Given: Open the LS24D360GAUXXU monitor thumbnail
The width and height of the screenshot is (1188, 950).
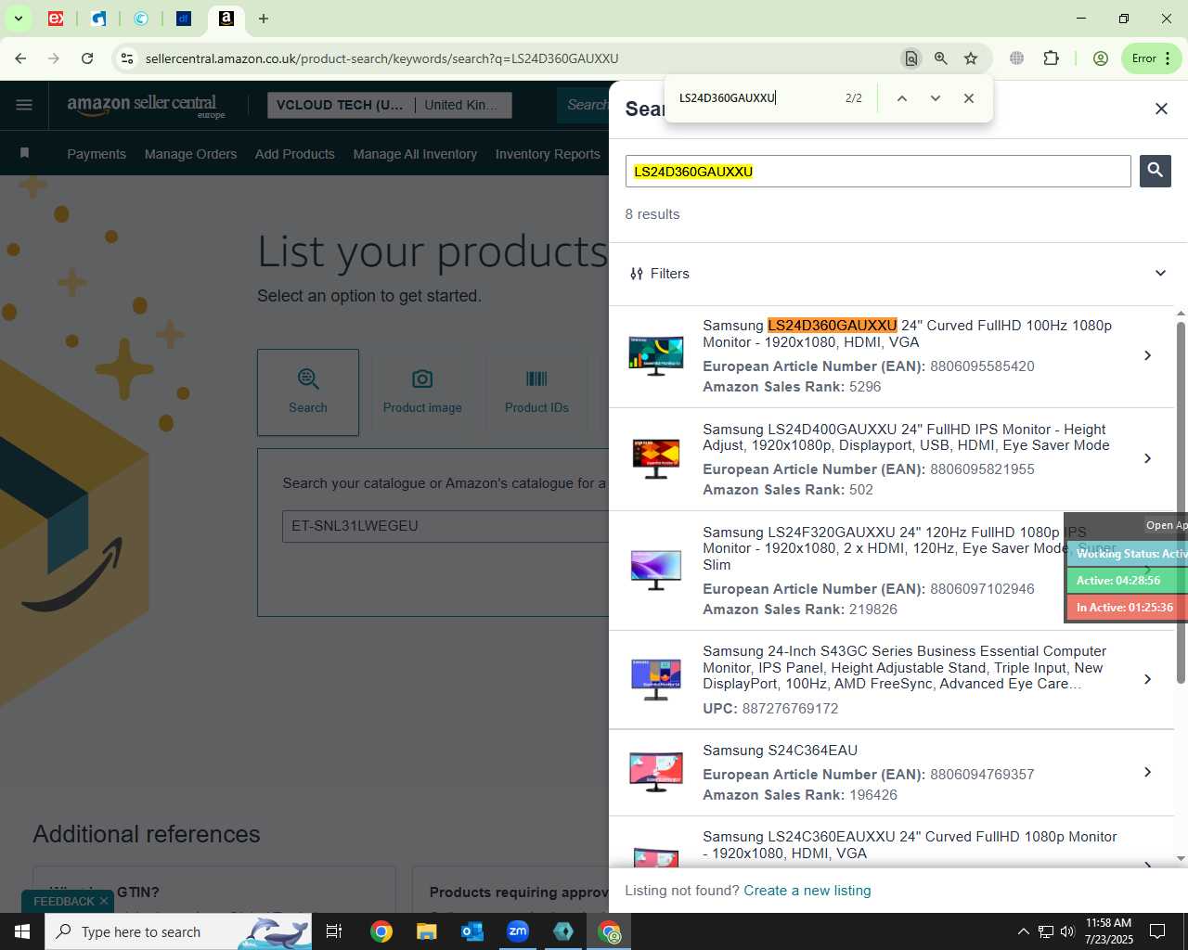Looking at the screenshot, I should [x=655, y=355].
